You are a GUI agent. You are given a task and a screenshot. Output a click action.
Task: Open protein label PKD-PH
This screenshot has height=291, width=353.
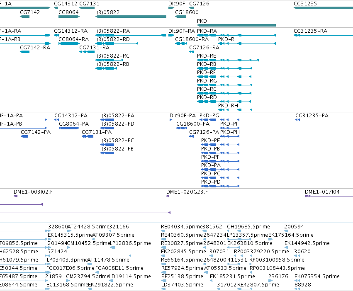(x=230, y=132)
